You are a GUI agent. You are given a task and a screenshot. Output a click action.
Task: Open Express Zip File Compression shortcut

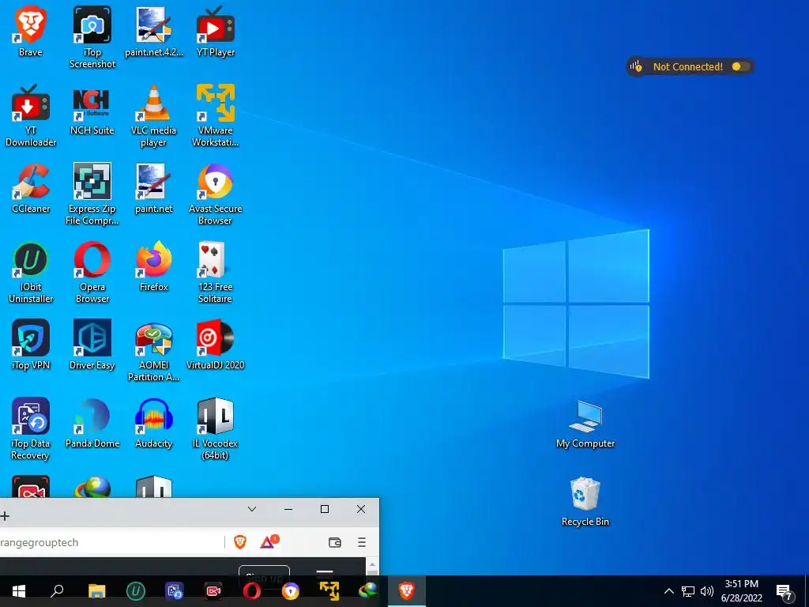[92, 194]
